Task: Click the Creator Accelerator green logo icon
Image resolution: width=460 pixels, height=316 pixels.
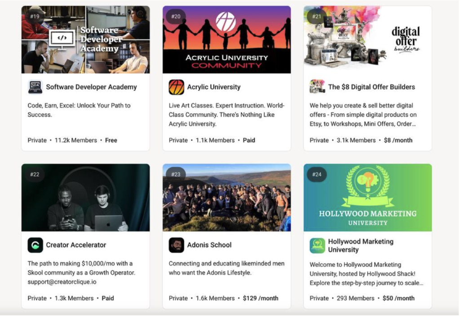Action: (35, 245)
